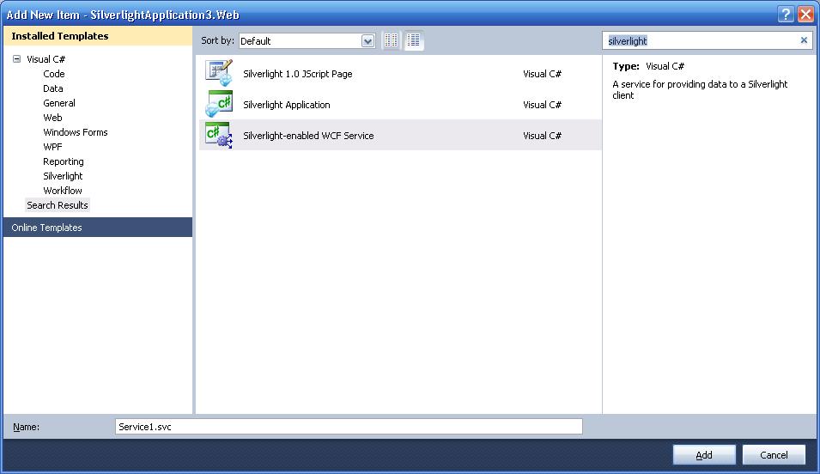Select the General template category
Image resolution: width=820 pixels, height=474 pixels.
59,103
